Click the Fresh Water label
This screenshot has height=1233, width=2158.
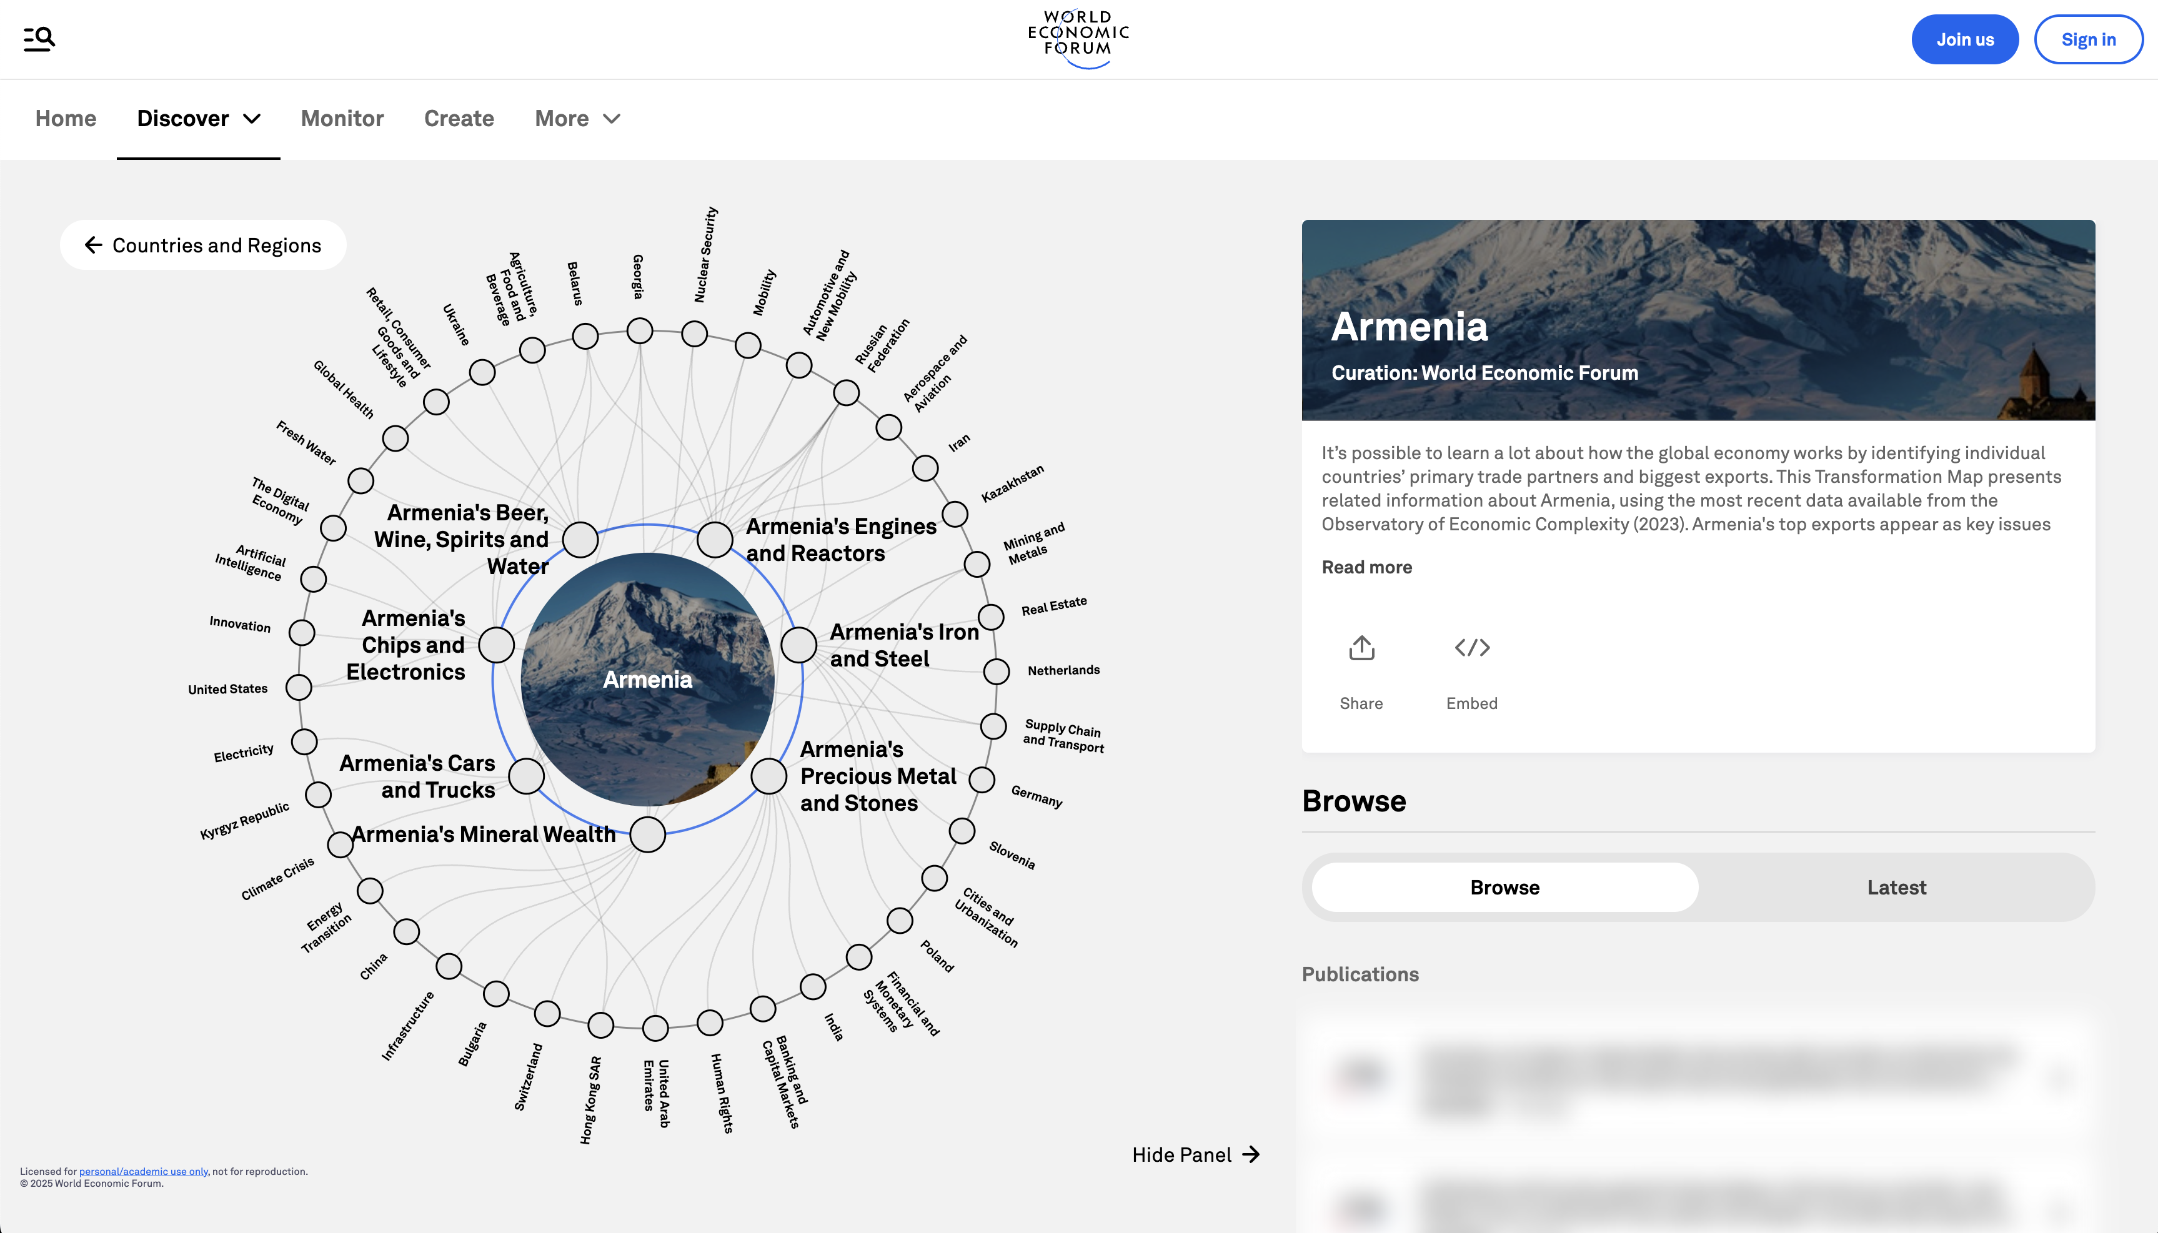(306, 442)
